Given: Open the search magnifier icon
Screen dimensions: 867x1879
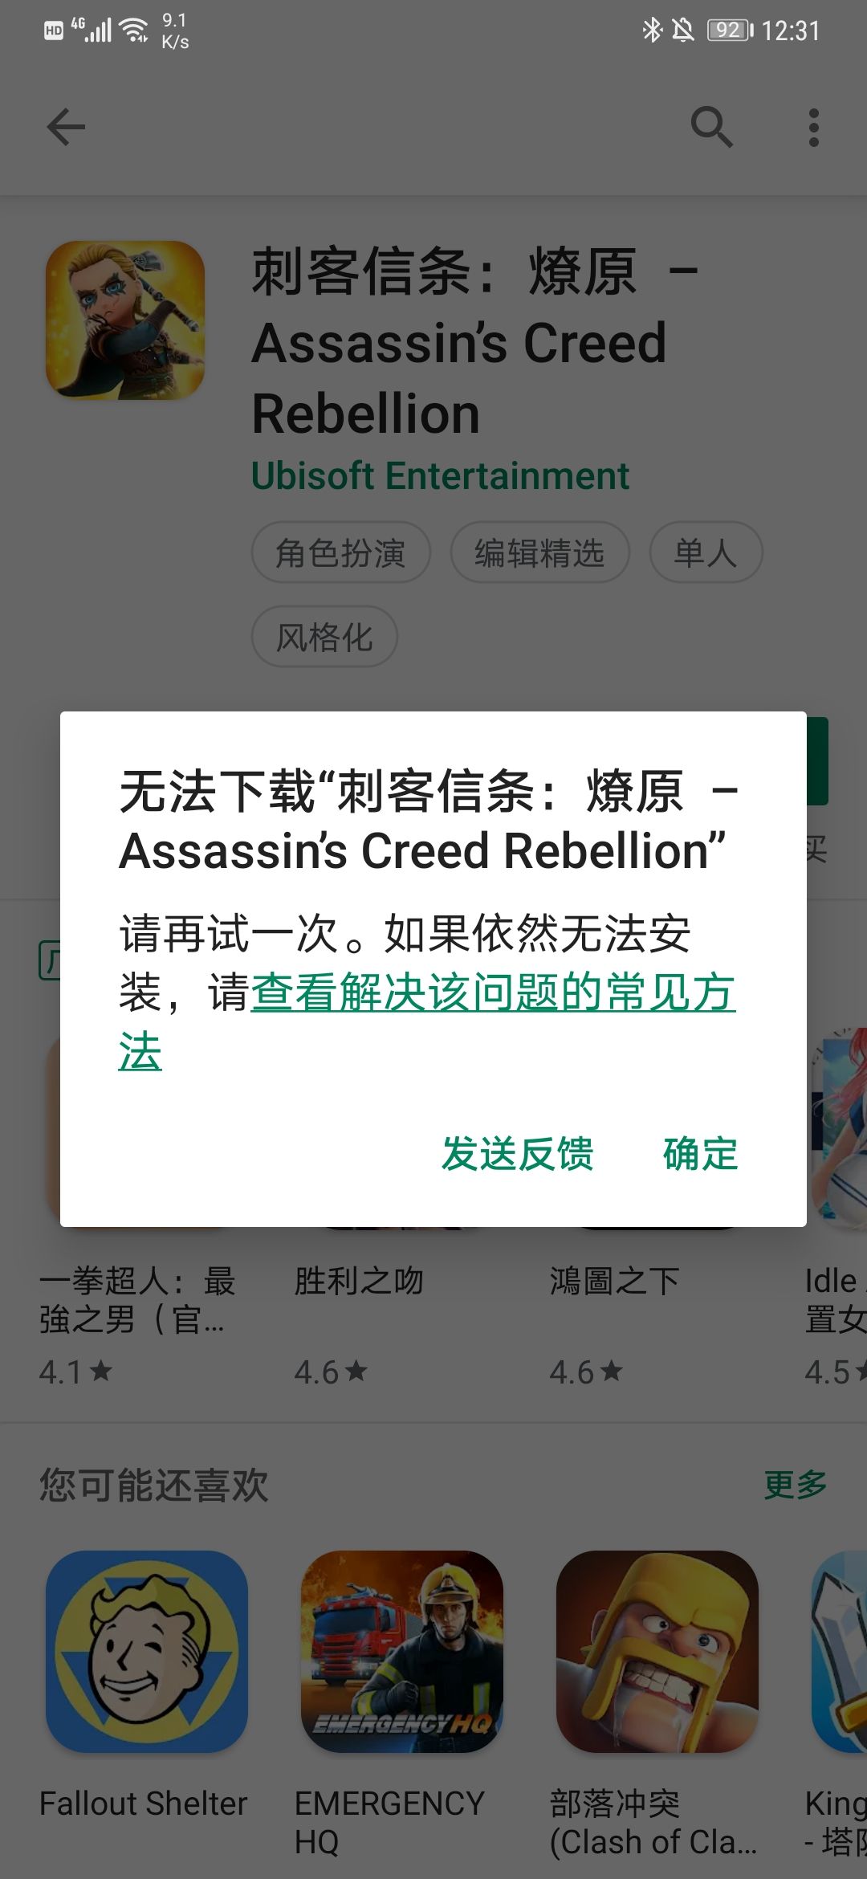Looking at the screenshot, I should tap(711, 127).
